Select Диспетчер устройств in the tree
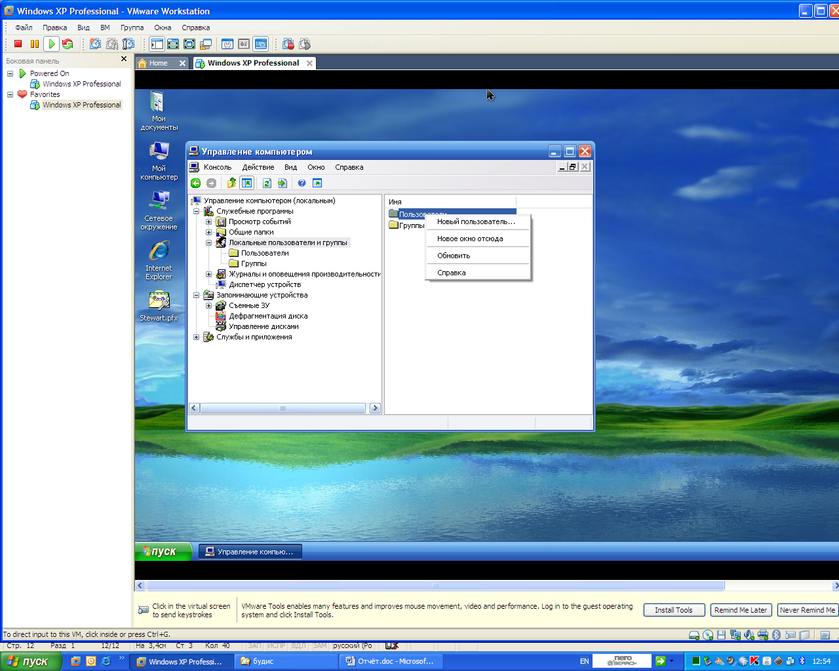Image resolution: width=839 pixels, height=671 pixels. [x=265, y=284]
